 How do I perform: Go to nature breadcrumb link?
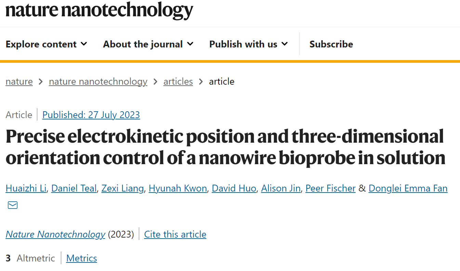coord(19,82)
